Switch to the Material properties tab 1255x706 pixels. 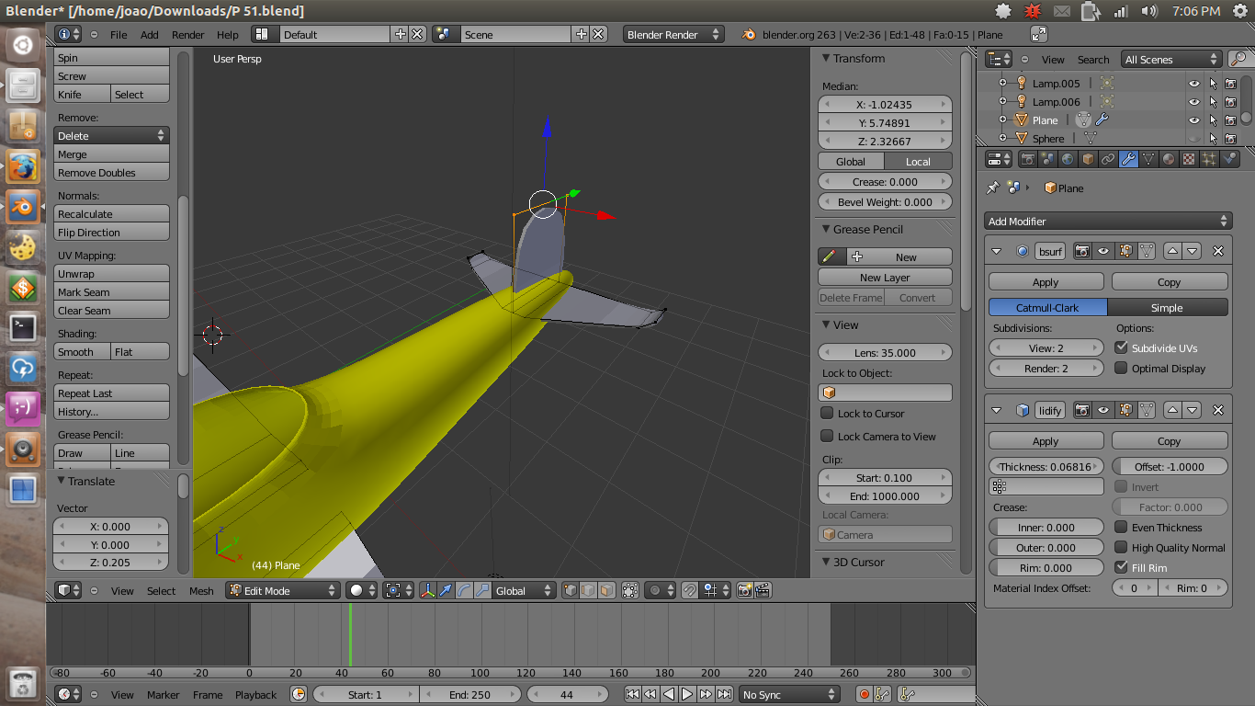pos(1170,158)
